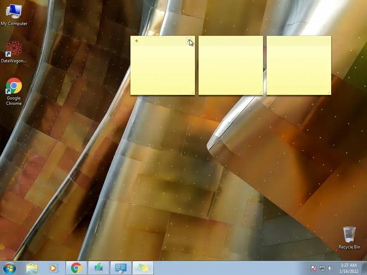367x275 pixels.
Task: Select the Recycle Bin icon
Action: coord(349,238)
